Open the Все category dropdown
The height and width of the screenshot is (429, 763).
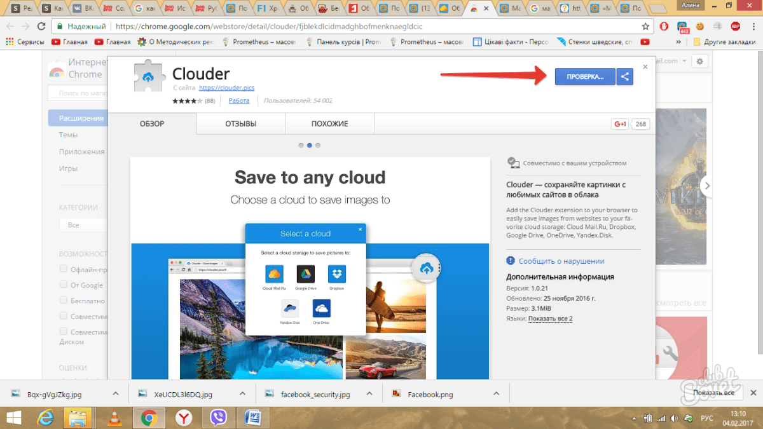coord(83,225)
